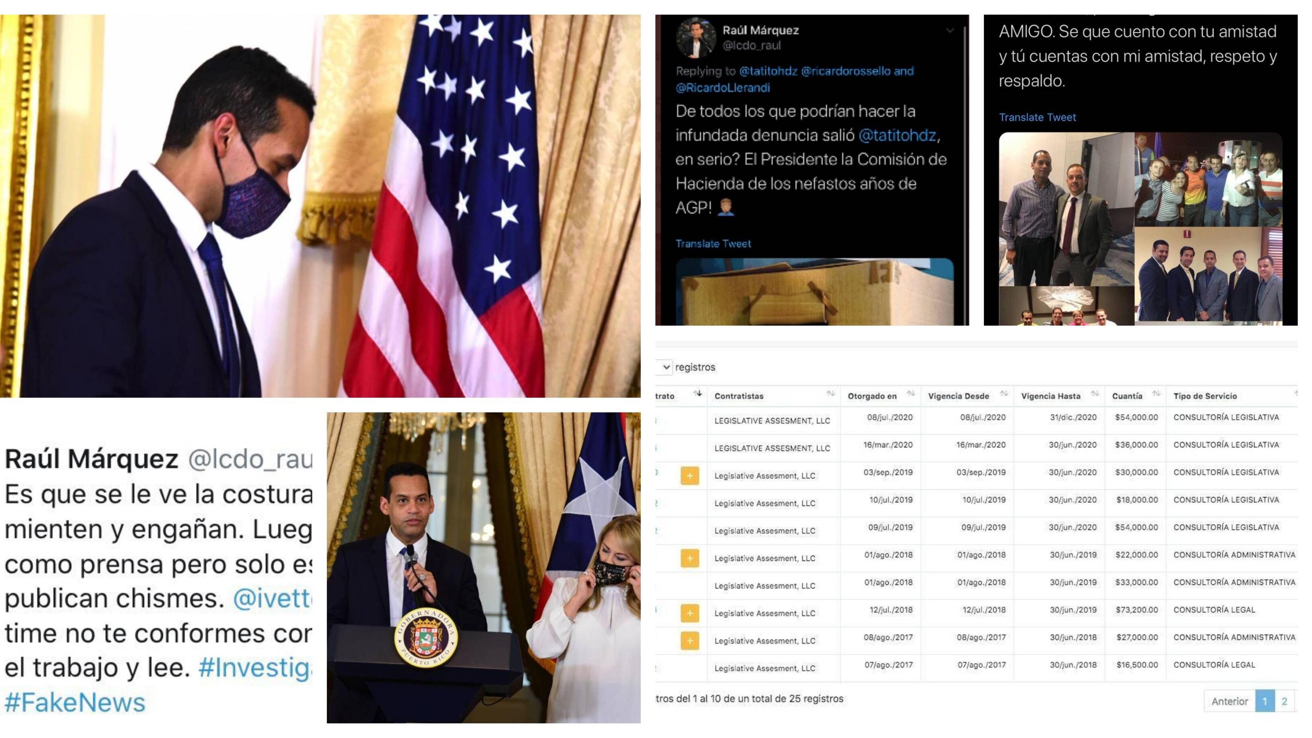Expand the 12/jul./2018 contract row plus button
The image size is (1312, 738).
690,613
